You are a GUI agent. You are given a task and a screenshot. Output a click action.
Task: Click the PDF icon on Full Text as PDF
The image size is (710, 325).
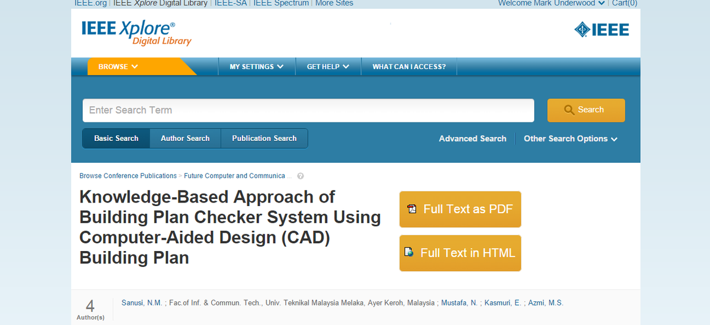pyautogui.click(x=412, y=209)
